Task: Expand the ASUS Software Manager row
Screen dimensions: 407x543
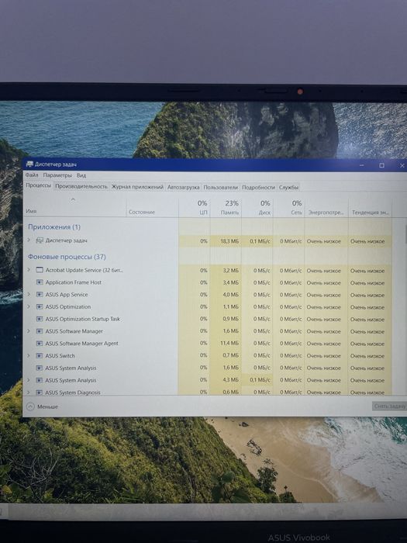Action: pos(29,331)
